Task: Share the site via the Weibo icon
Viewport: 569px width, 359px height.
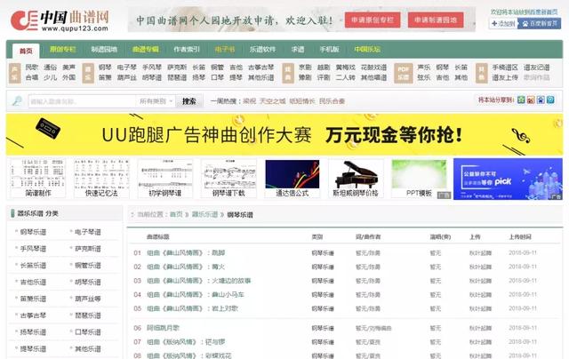Action: 531,100
